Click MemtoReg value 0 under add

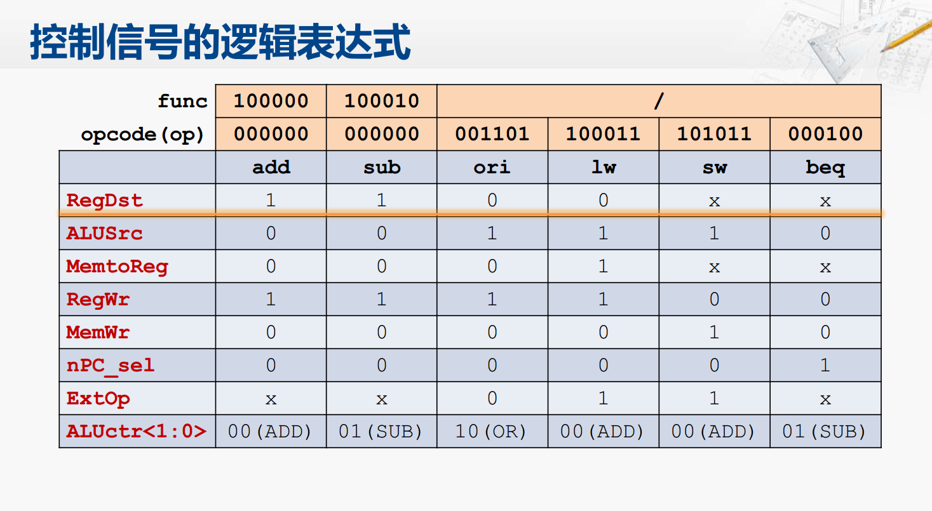(271, 267)
